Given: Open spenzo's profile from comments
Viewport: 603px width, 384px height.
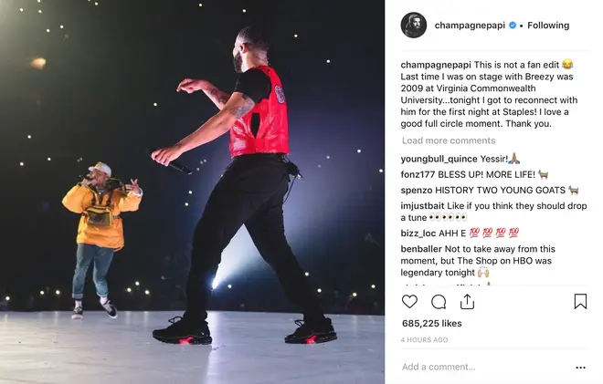Looking at the screenshot, I should pyautogui.click(x=416, y=191).
